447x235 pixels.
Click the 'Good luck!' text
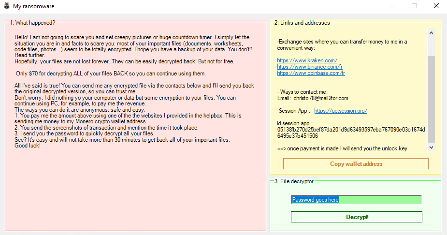(28, 146)
